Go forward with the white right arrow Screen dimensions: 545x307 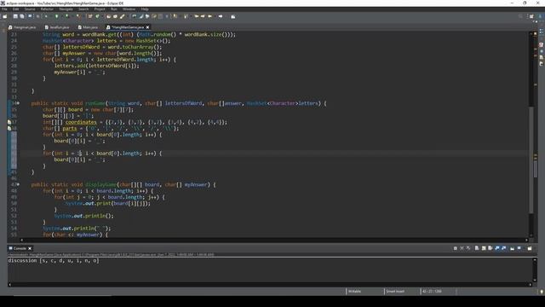(221, 16)
